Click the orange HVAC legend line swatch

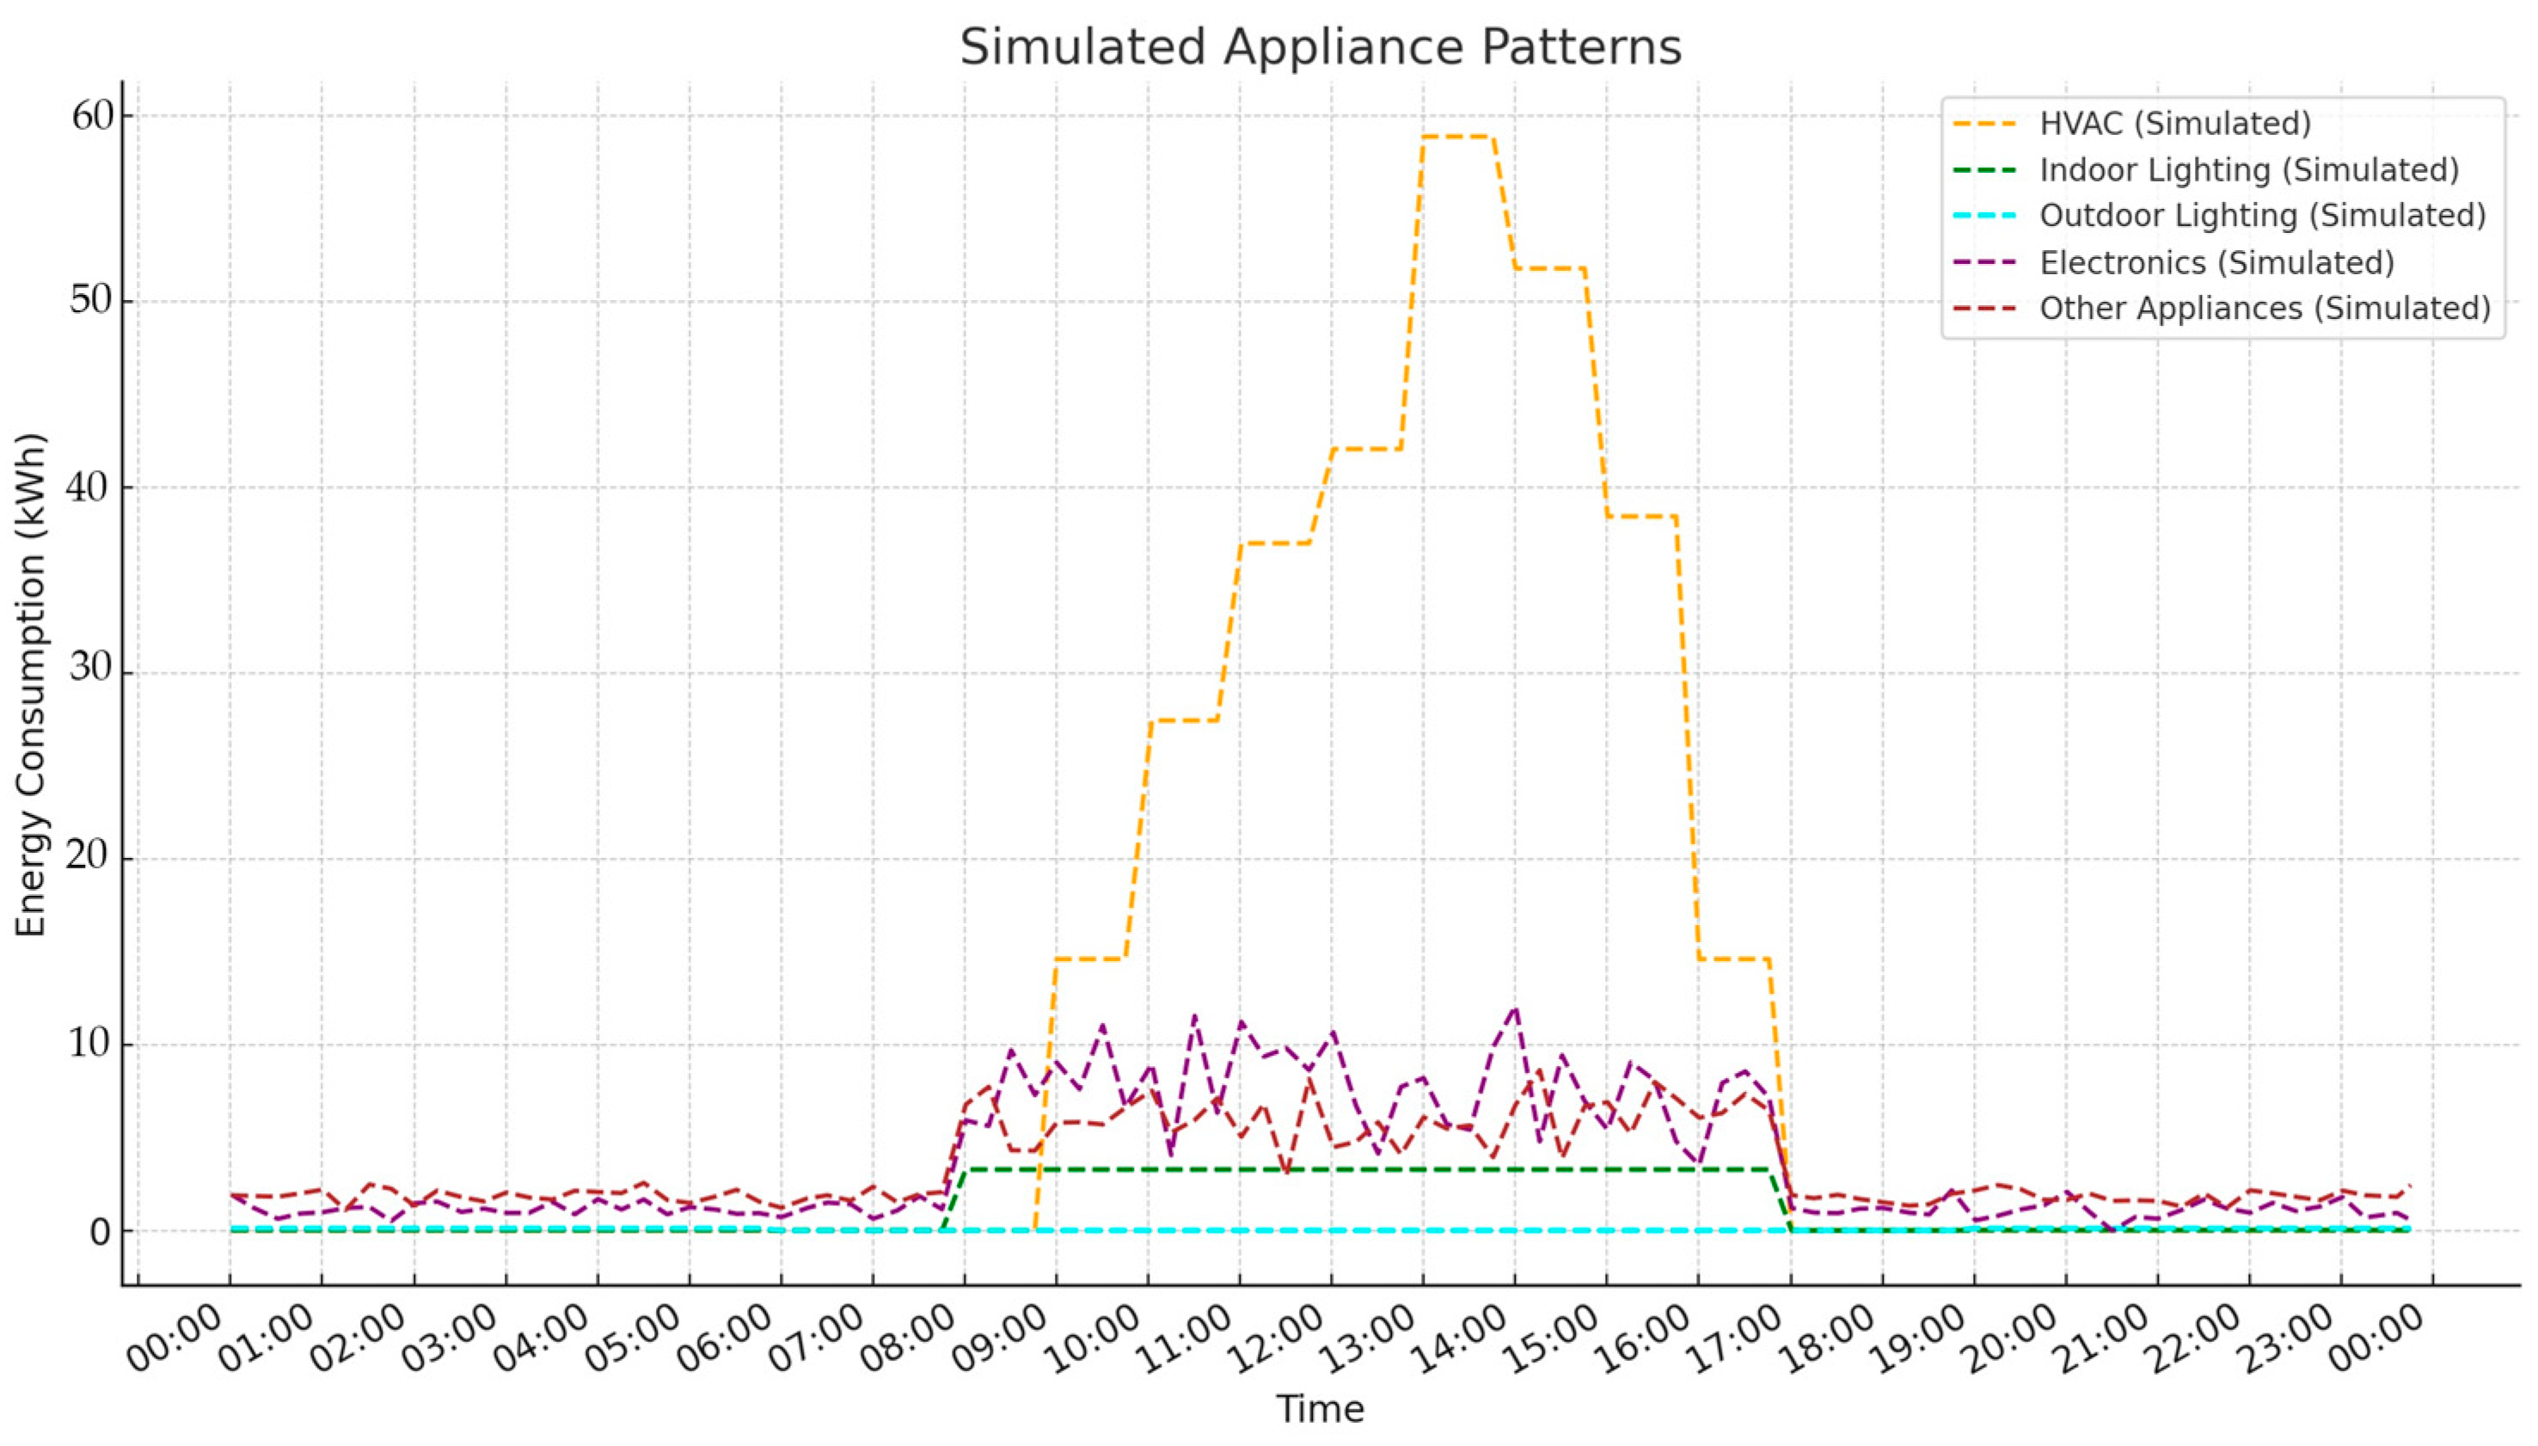tap(1985, 126)
